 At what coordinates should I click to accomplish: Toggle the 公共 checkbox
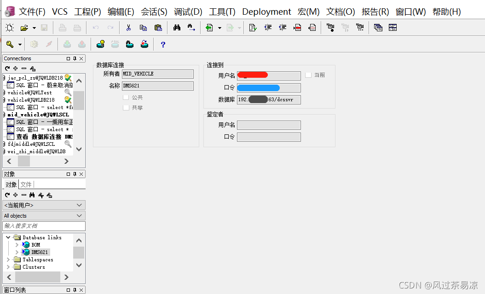pos(126,98)
